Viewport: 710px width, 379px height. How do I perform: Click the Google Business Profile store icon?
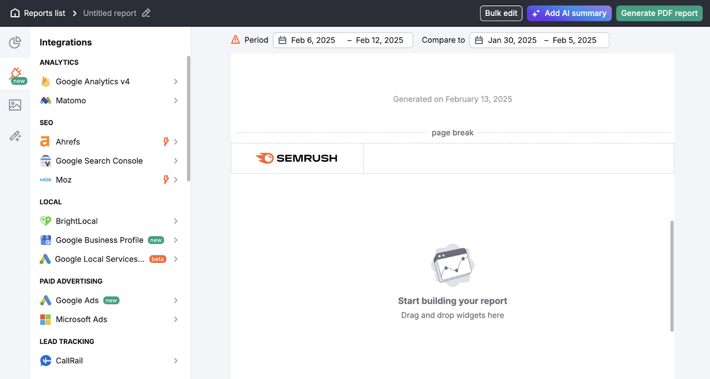(46, 240)
